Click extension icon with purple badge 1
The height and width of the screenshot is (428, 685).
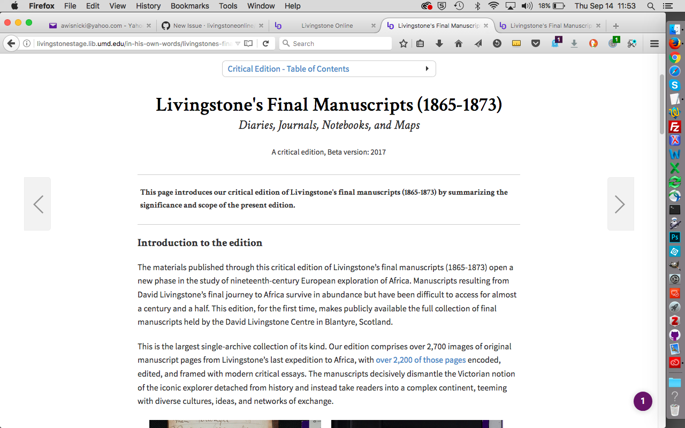(555, 43)
